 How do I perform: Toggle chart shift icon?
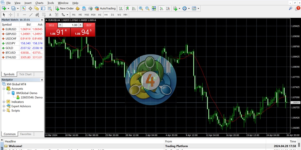pyautogui.click(x=168, y=8)
